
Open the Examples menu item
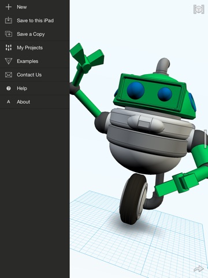pos(35,61)
